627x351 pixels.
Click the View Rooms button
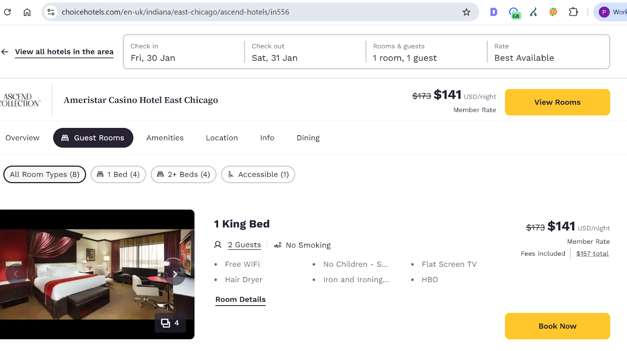557,102
